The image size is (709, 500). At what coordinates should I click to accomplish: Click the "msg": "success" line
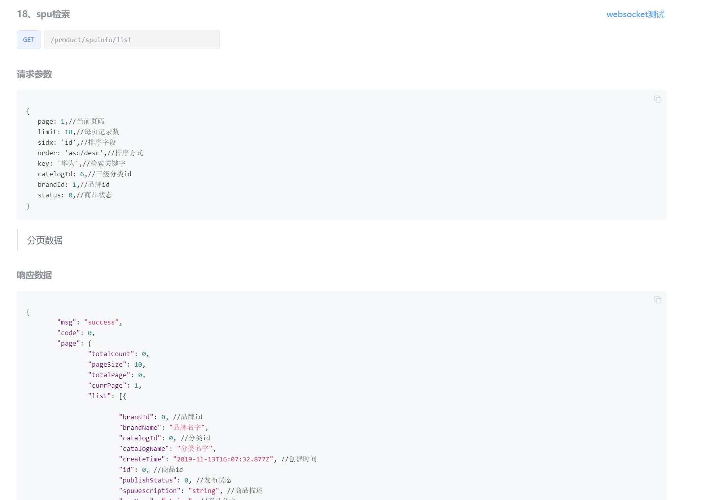(x=89, y=322)
